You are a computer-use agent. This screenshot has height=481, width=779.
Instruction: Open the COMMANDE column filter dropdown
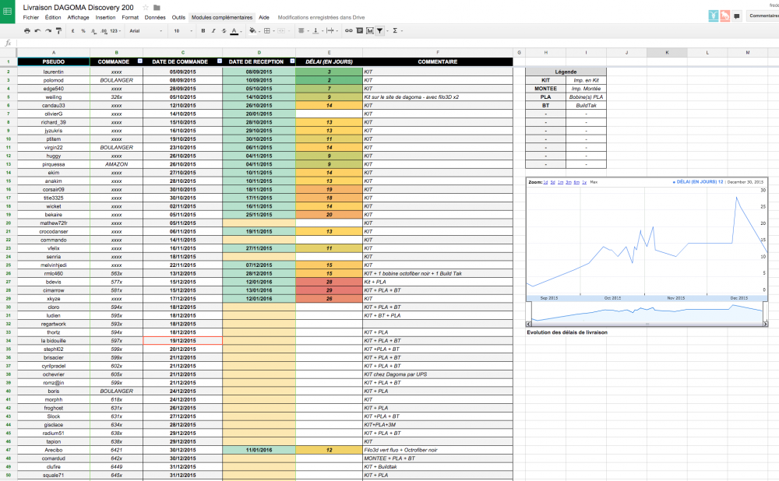(140, 61)
